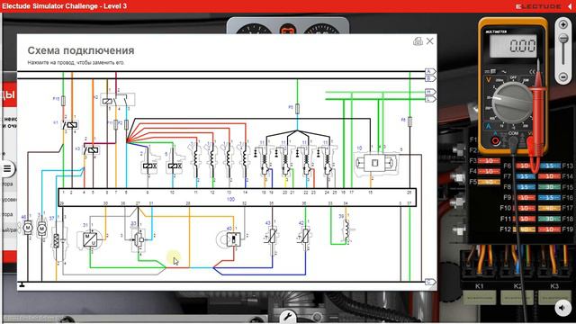Click the ground symbol in diagram
Screen dimensions: 576x324
(x=22, y=284)
